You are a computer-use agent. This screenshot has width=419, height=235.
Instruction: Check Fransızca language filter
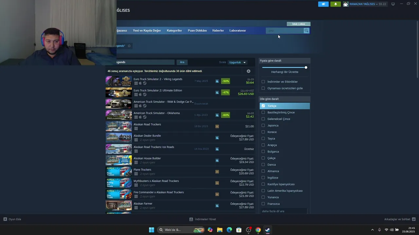pos(263,204)
